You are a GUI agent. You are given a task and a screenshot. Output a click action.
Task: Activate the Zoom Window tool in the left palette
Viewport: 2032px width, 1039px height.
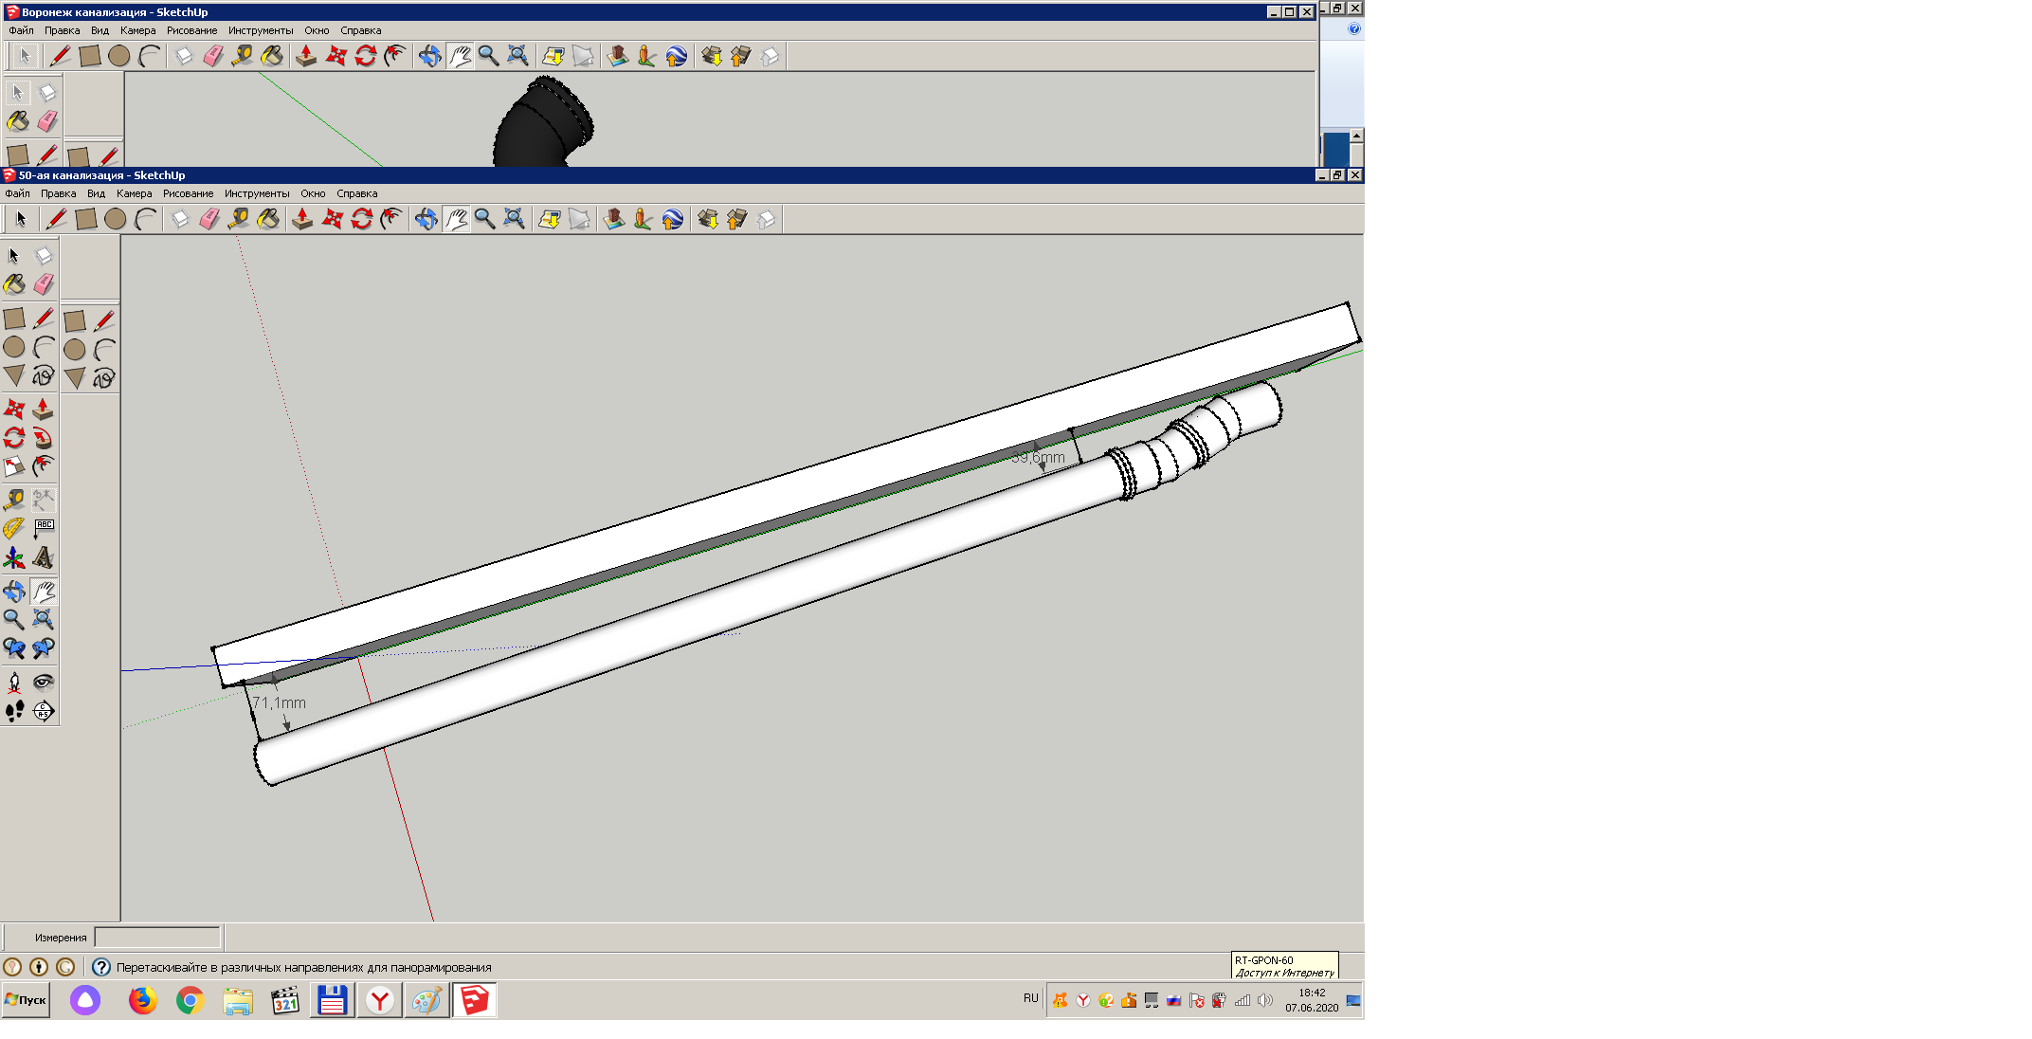(x=43, y=620)
